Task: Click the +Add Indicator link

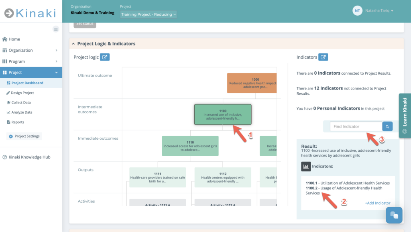Action: click(x=377, y=203)
